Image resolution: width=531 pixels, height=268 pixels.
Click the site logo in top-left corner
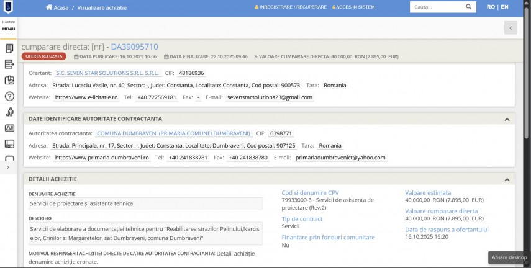pos(8,7)
